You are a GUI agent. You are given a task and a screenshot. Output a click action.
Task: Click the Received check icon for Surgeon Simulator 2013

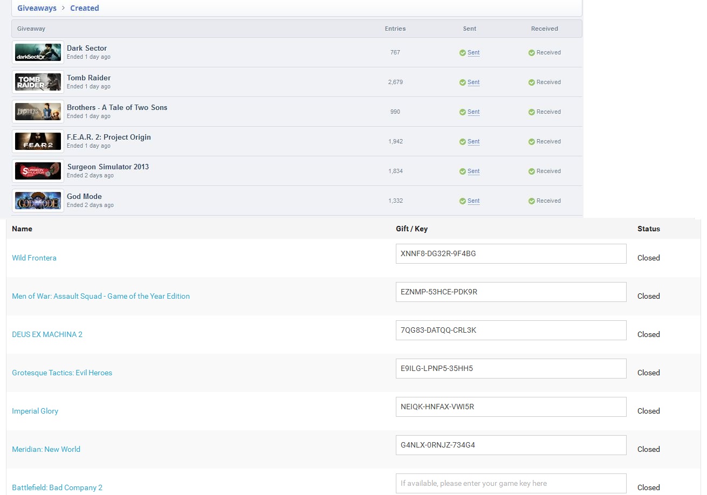pos(531,171)
